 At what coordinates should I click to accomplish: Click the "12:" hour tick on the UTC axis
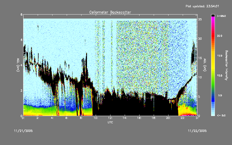110,118
